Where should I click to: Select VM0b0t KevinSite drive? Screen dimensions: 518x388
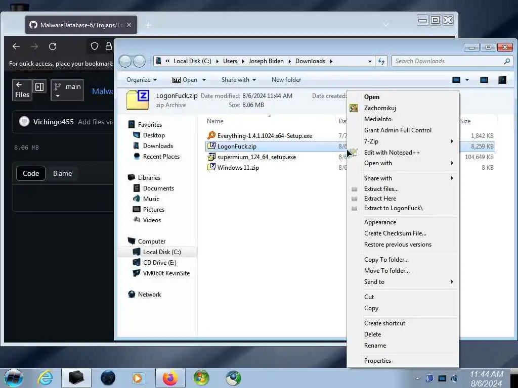tap(166, 273)
